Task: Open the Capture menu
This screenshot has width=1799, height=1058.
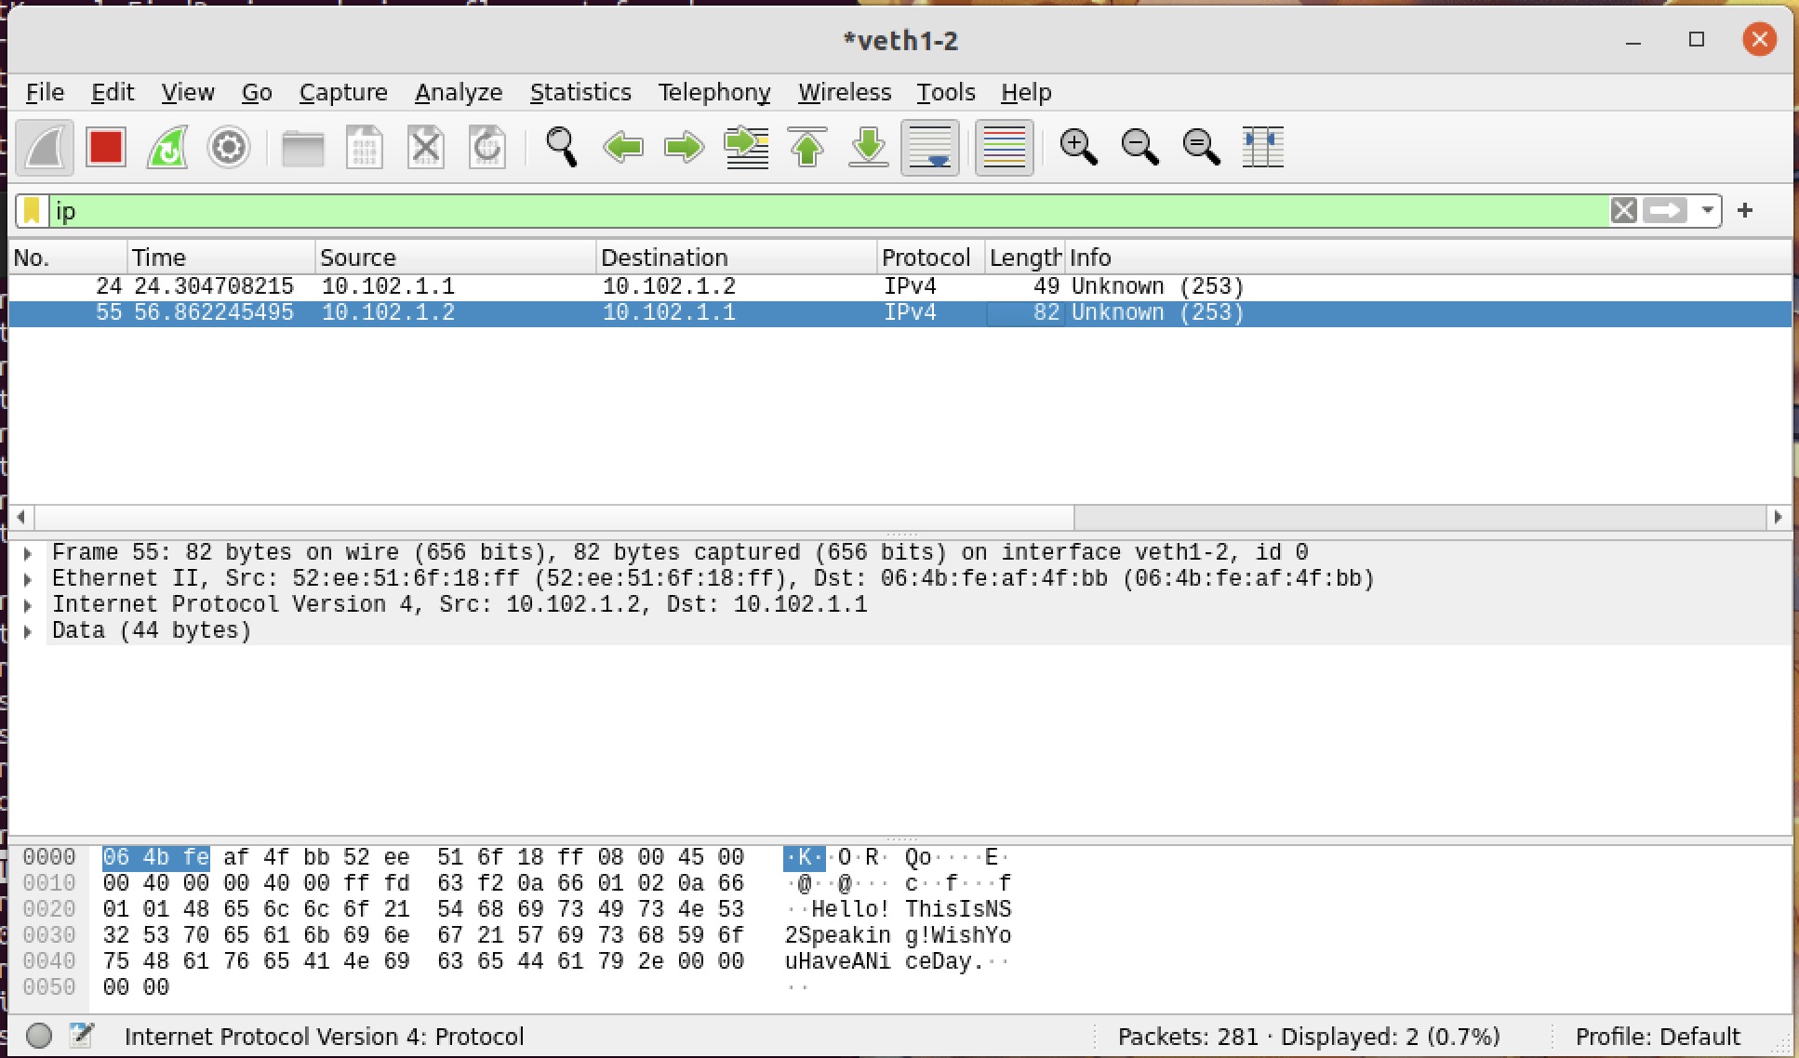Action: [x=343, y=92]
